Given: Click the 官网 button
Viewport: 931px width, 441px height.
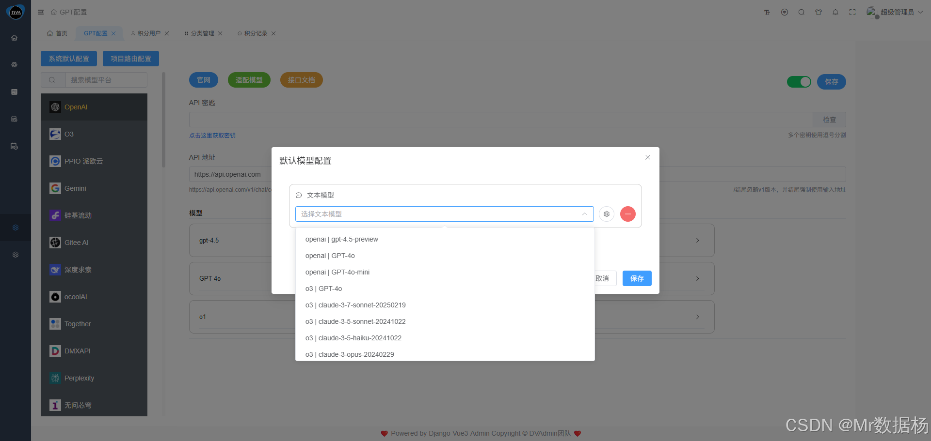Looking at the screenshot, I should (204, 80).
